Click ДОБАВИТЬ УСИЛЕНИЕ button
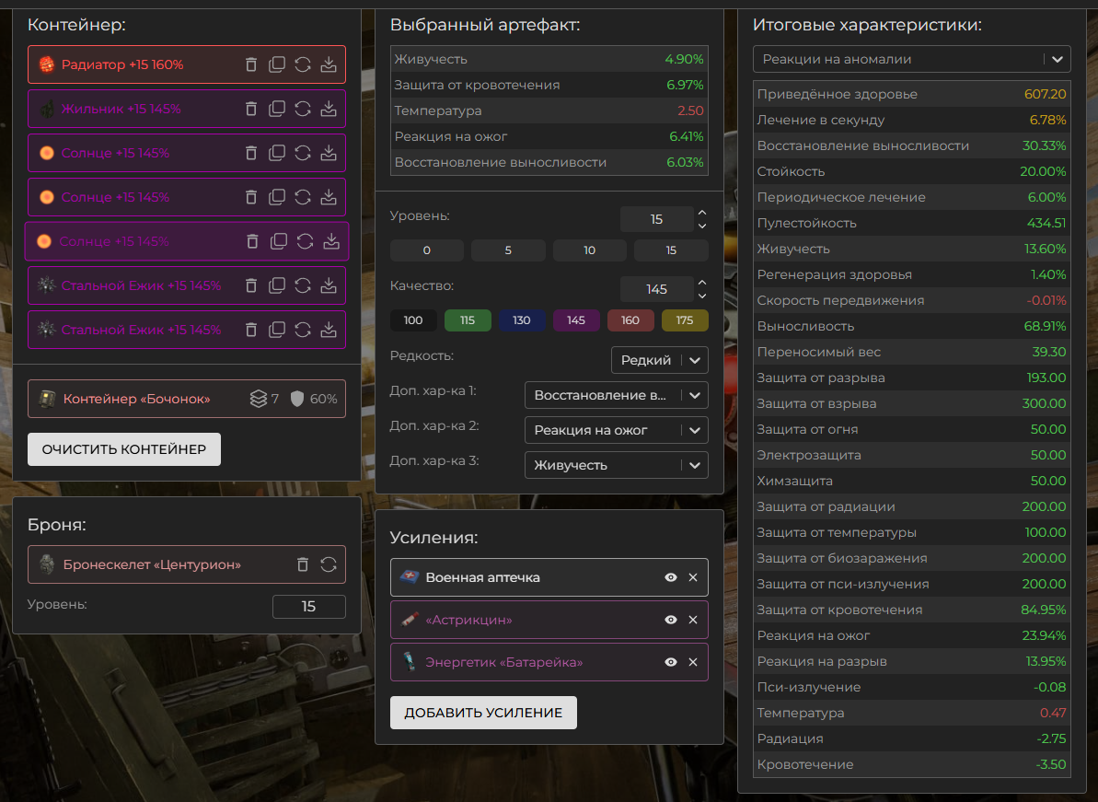 click(483, 713)
